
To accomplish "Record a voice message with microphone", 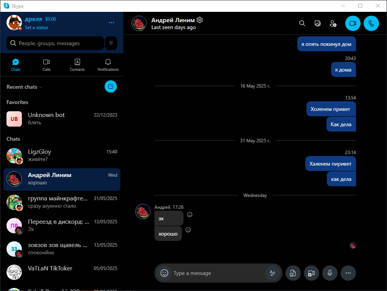I will click(x=330, y=273).
